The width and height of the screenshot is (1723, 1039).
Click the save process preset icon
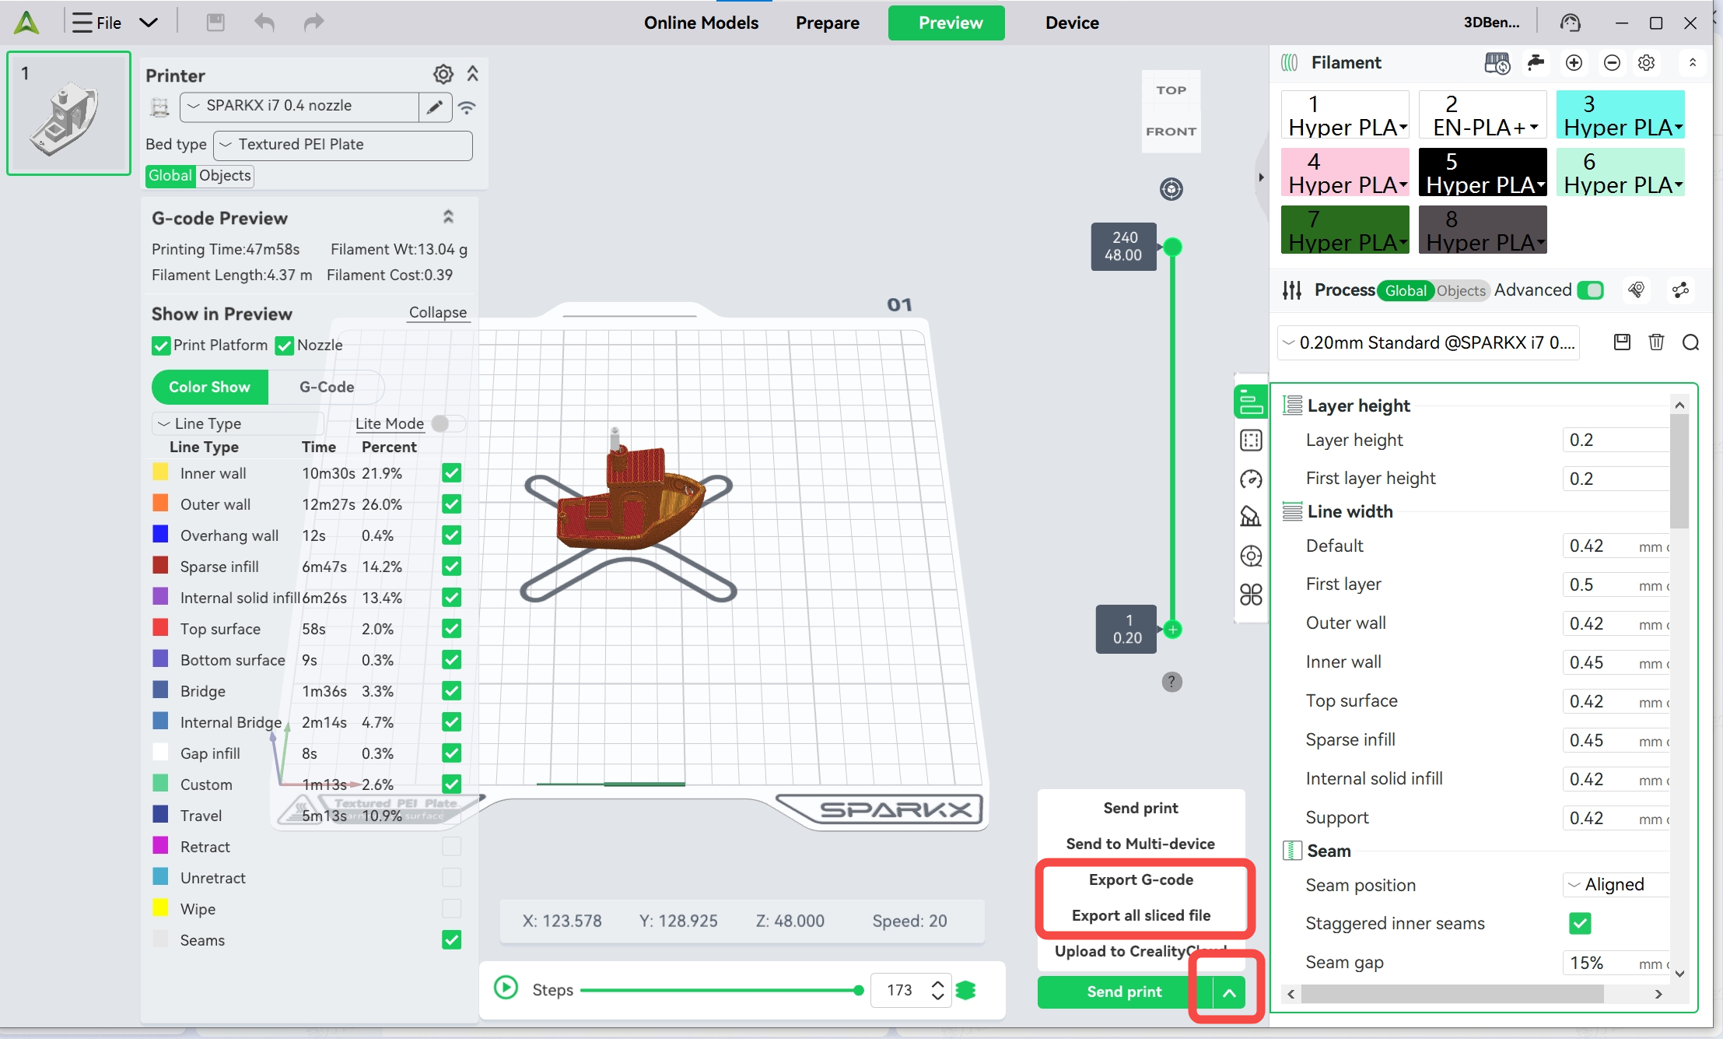pyautogui.click(x=1622, y=342)
